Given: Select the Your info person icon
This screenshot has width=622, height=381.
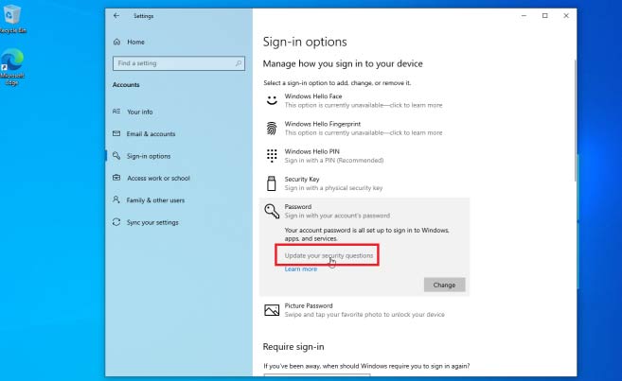Looking at the screenshot, I should (x=116, y=112).
